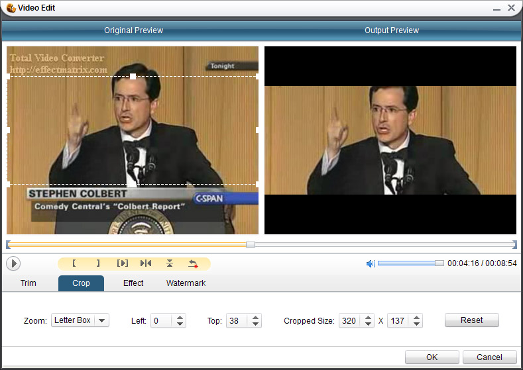Click the undo reset arrow icon
523x370 pixels.
click(193, 263)
